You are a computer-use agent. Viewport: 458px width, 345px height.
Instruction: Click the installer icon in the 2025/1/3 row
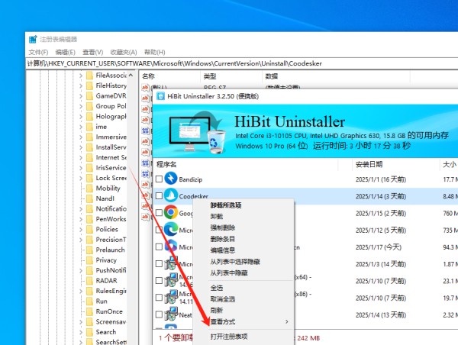(x=171, y=263)
